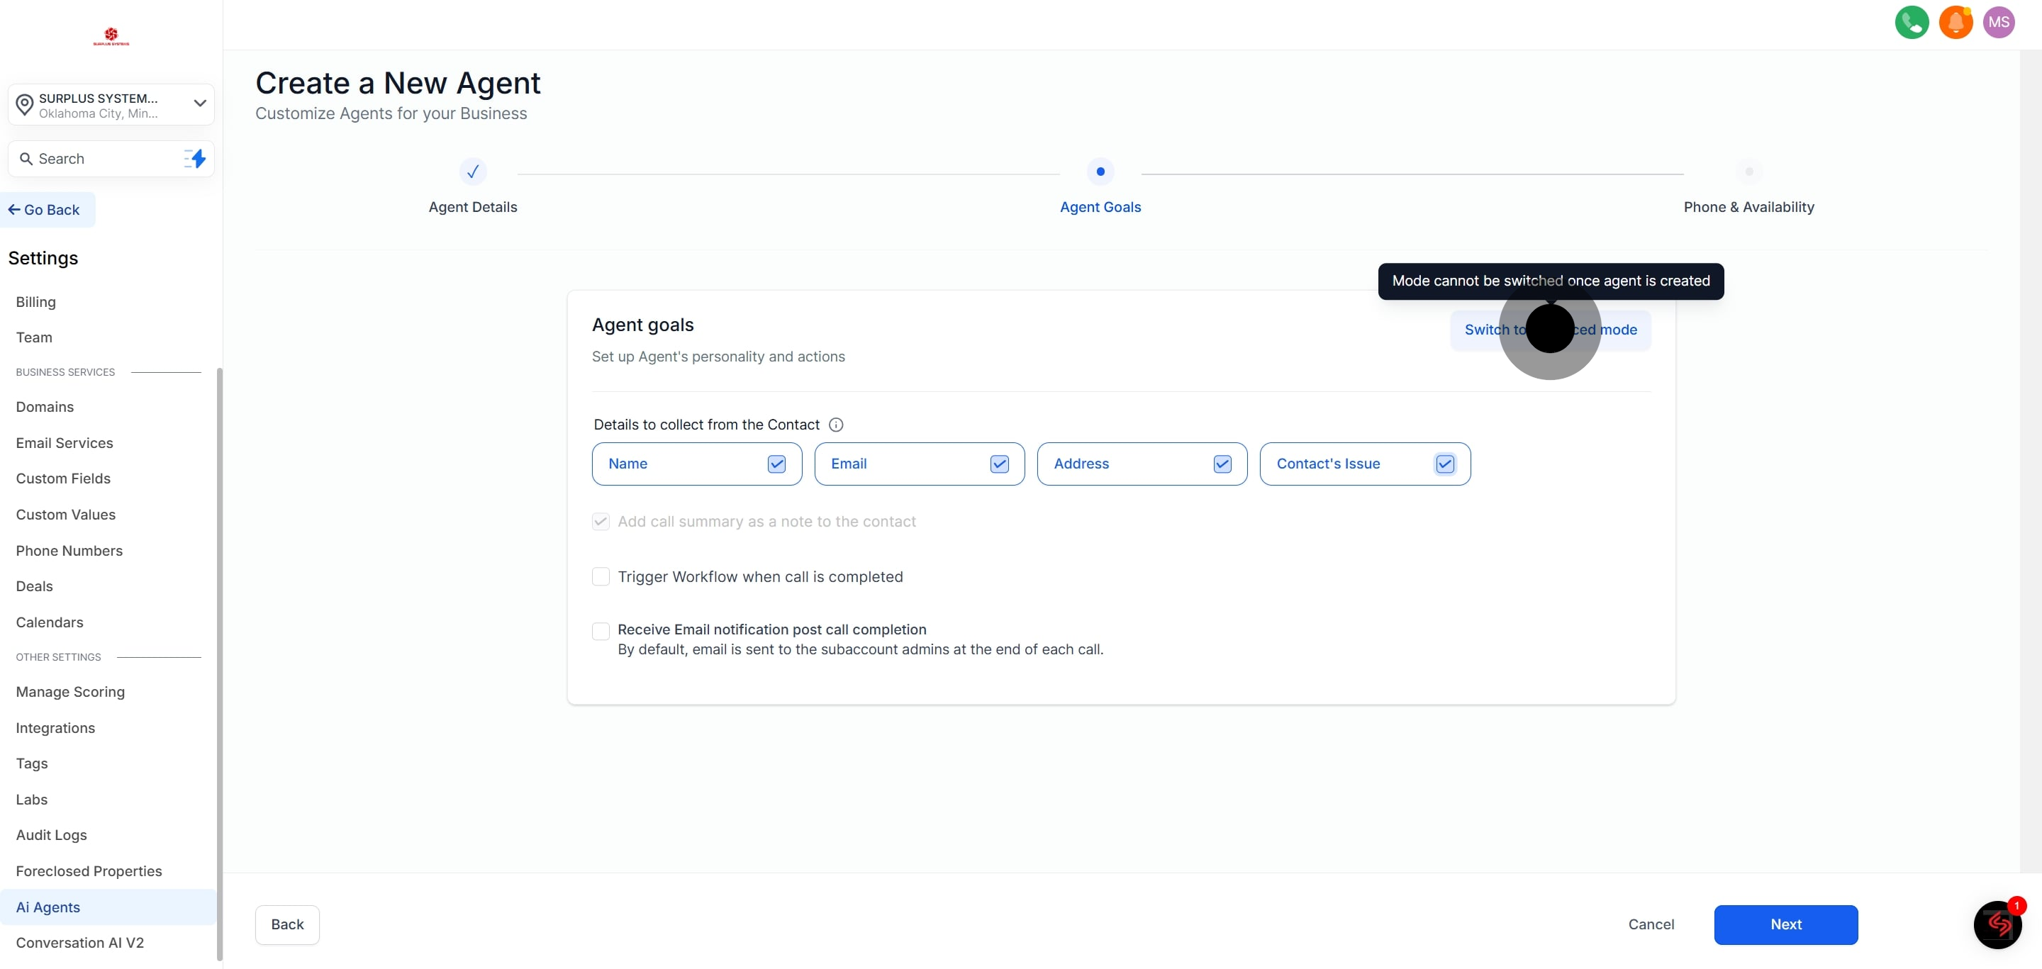Click the Go Back link
Image resolution: width=2042 pixels, height=969 pixels.
45,210
